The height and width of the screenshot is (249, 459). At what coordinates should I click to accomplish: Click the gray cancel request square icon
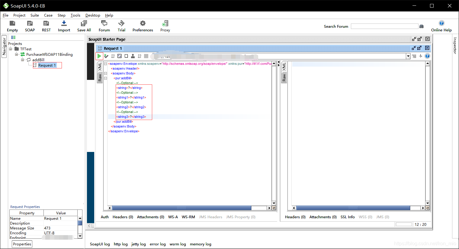tap(146, 56)
